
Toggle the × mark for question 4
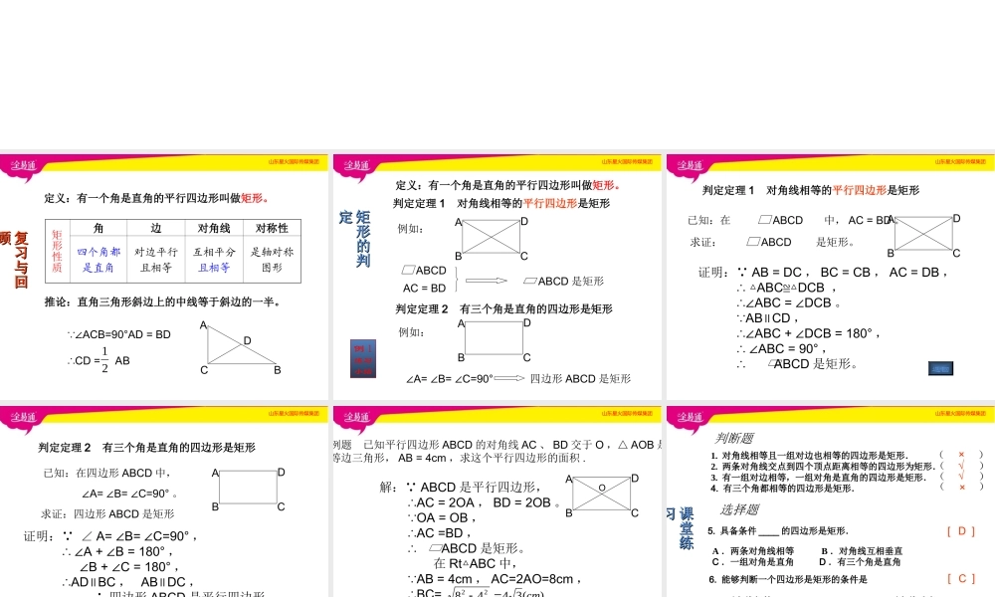(x=960, y=487)
